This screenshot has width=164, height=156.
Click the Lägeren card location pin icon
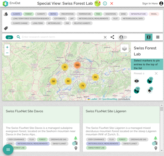(156, 148)
